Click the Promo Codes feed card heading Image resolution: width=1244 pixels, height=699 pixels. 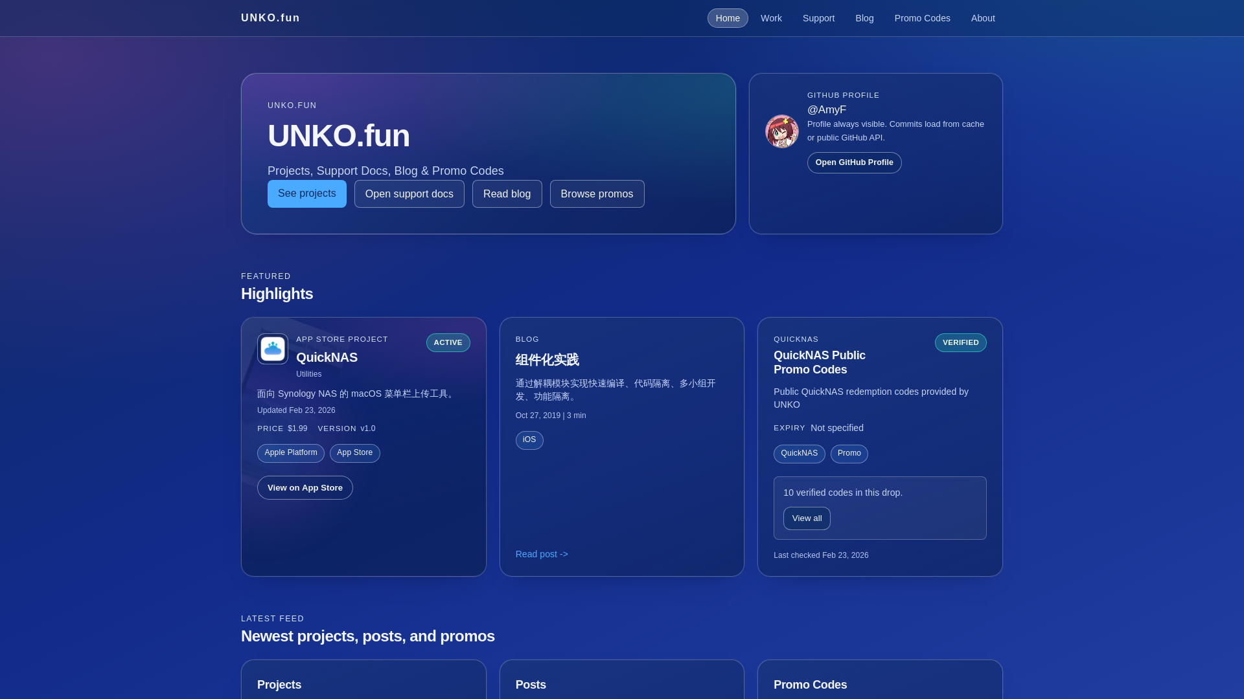811,685
